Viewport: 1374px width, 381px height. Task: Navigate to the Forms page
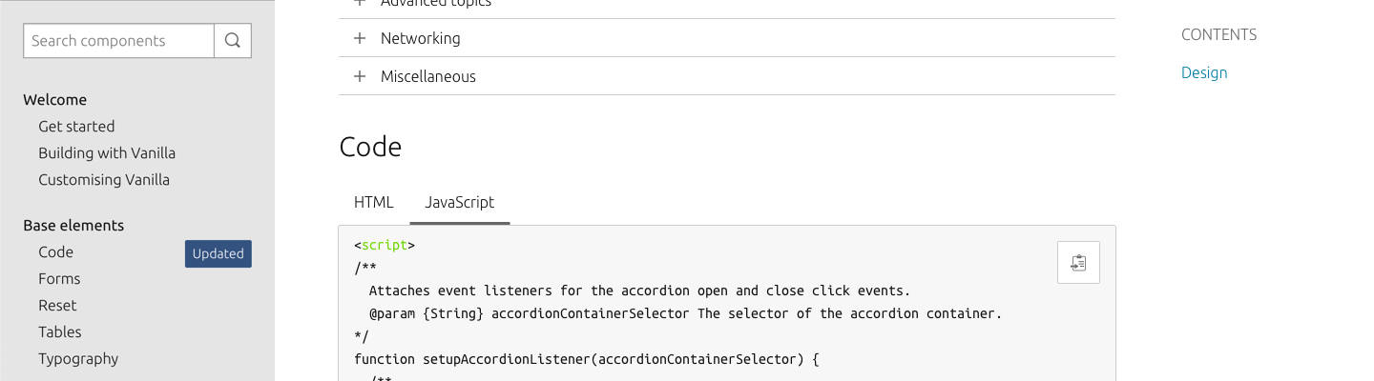59,278
